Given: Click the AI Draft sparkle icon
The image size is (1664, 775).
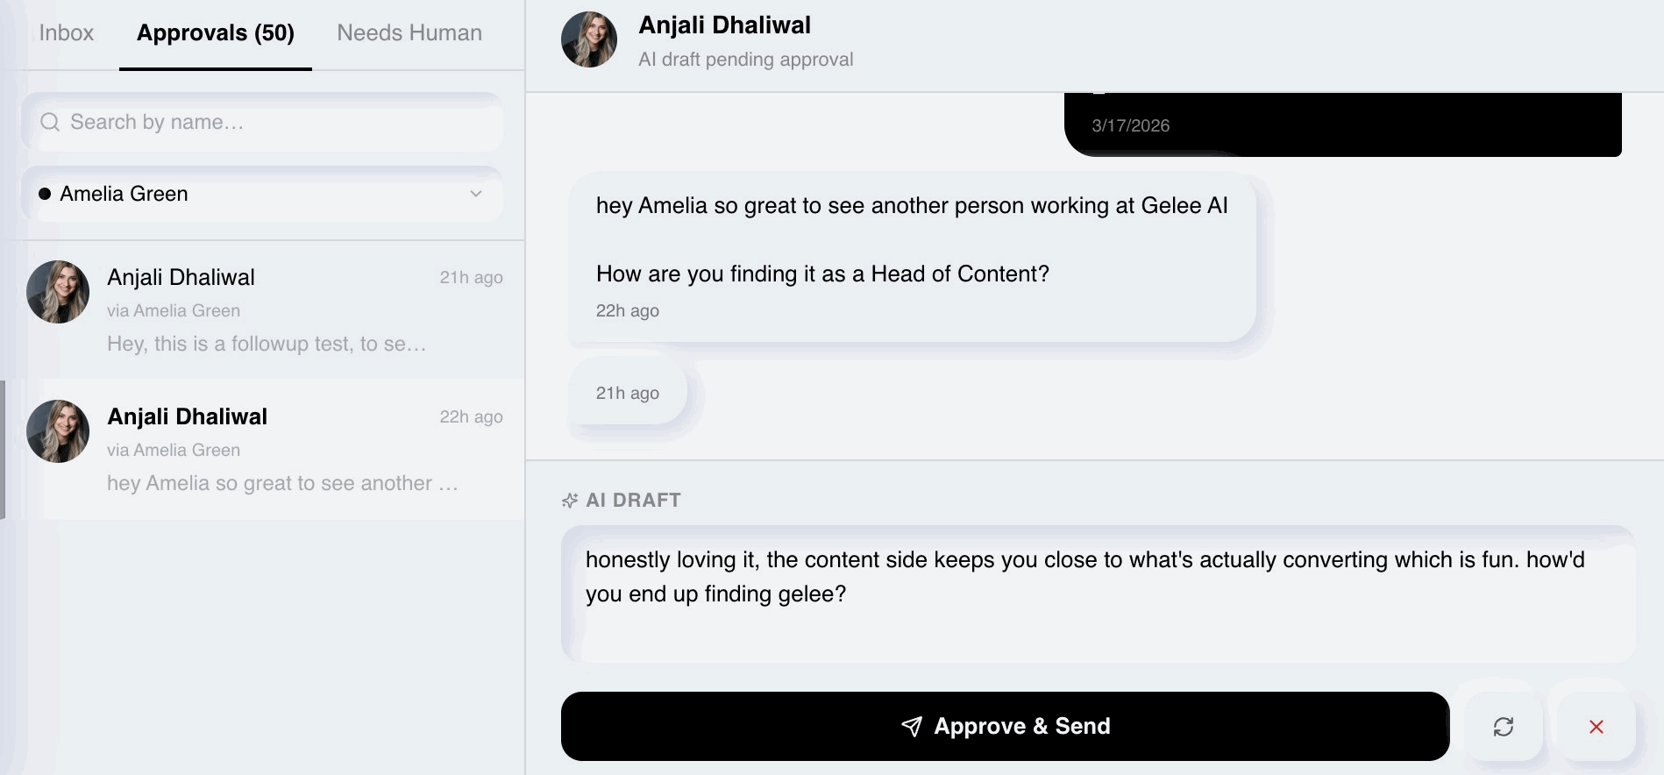Looking at the screenshot, I should 570,501.
